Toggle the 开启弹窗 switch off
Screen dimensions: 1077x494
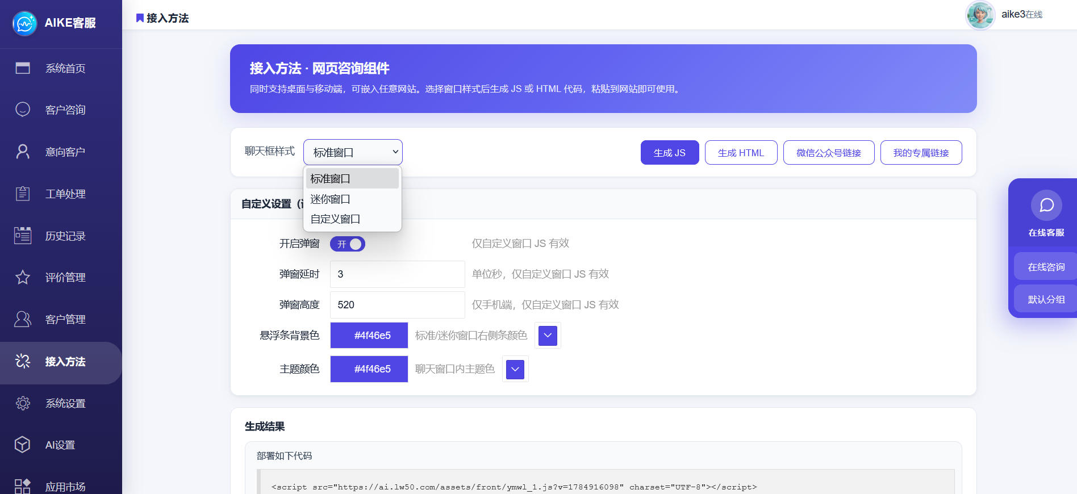(348, 244)
